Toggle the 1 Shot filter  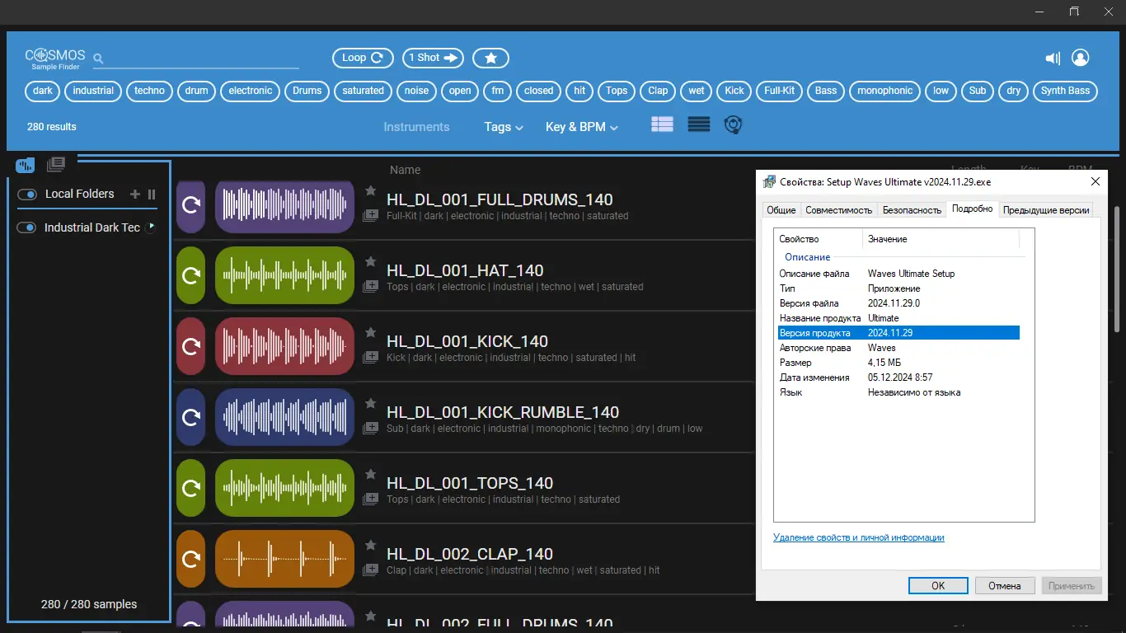[434, 58]
